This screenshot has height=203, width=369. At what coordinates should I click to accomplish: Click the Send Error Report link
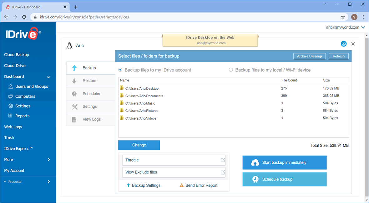pyautogui.click(x=201, y=186)
